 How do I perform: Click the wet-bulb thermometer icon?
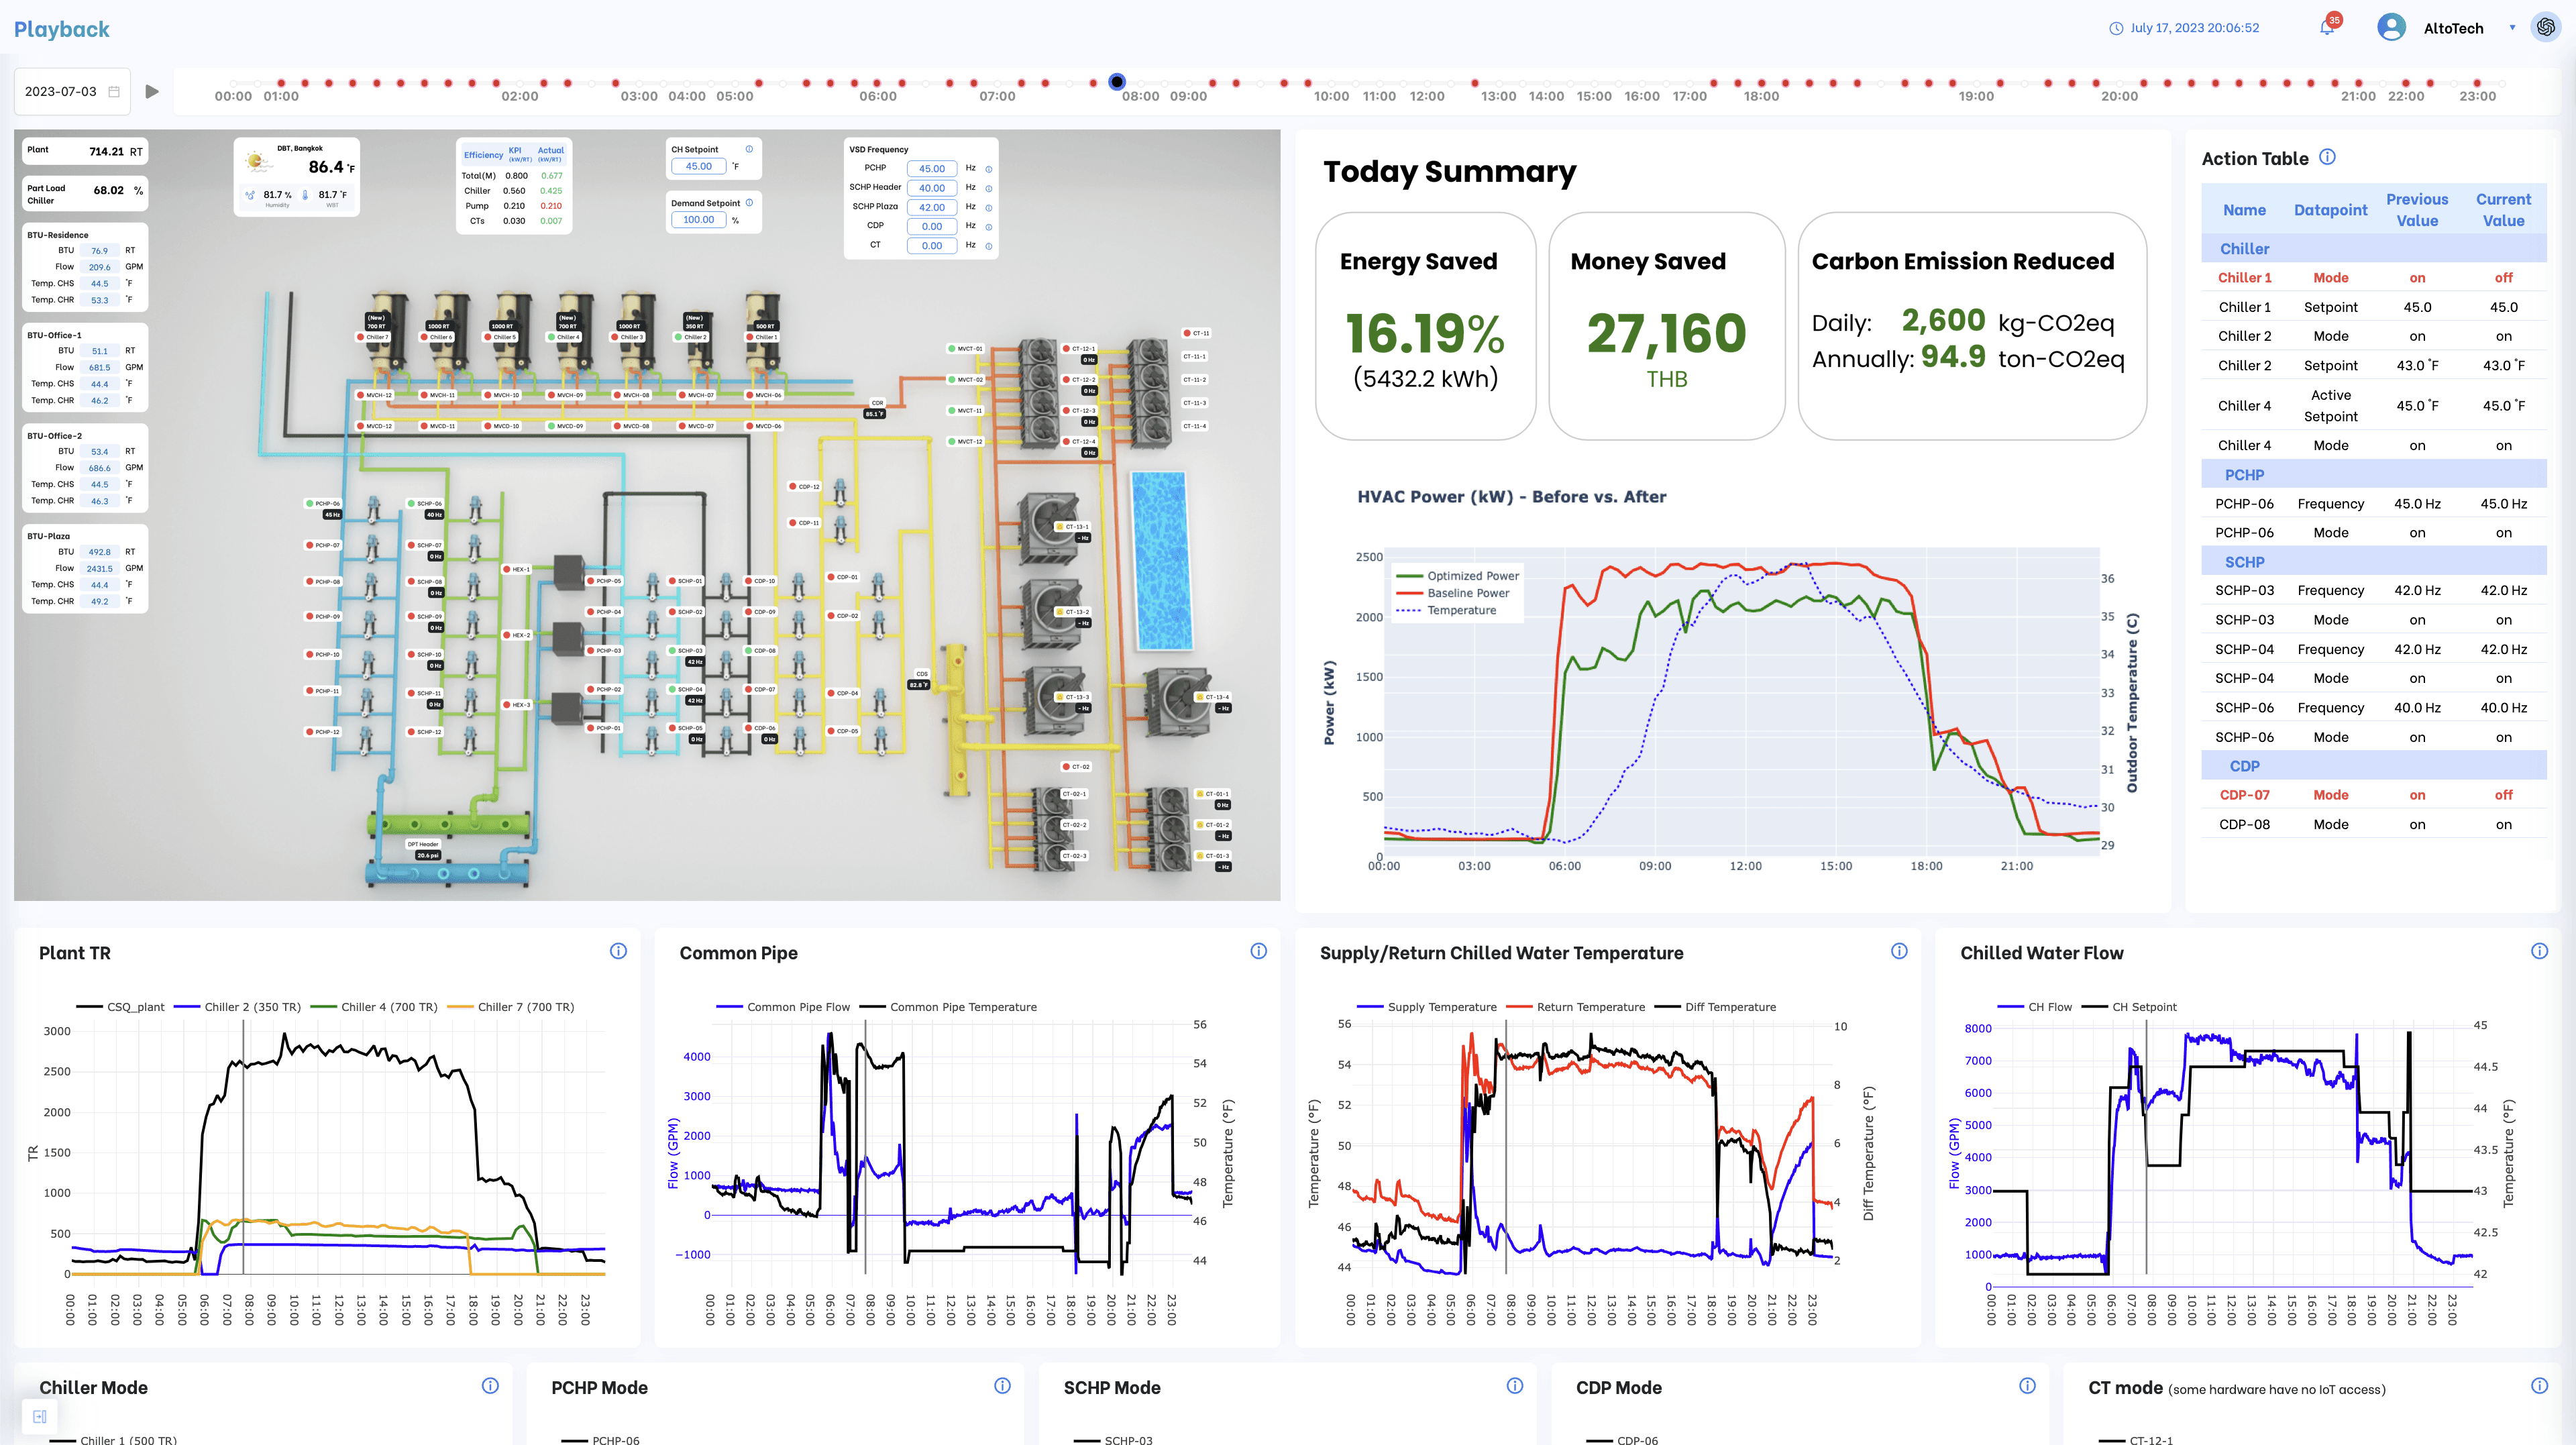(x=305, y=195)
